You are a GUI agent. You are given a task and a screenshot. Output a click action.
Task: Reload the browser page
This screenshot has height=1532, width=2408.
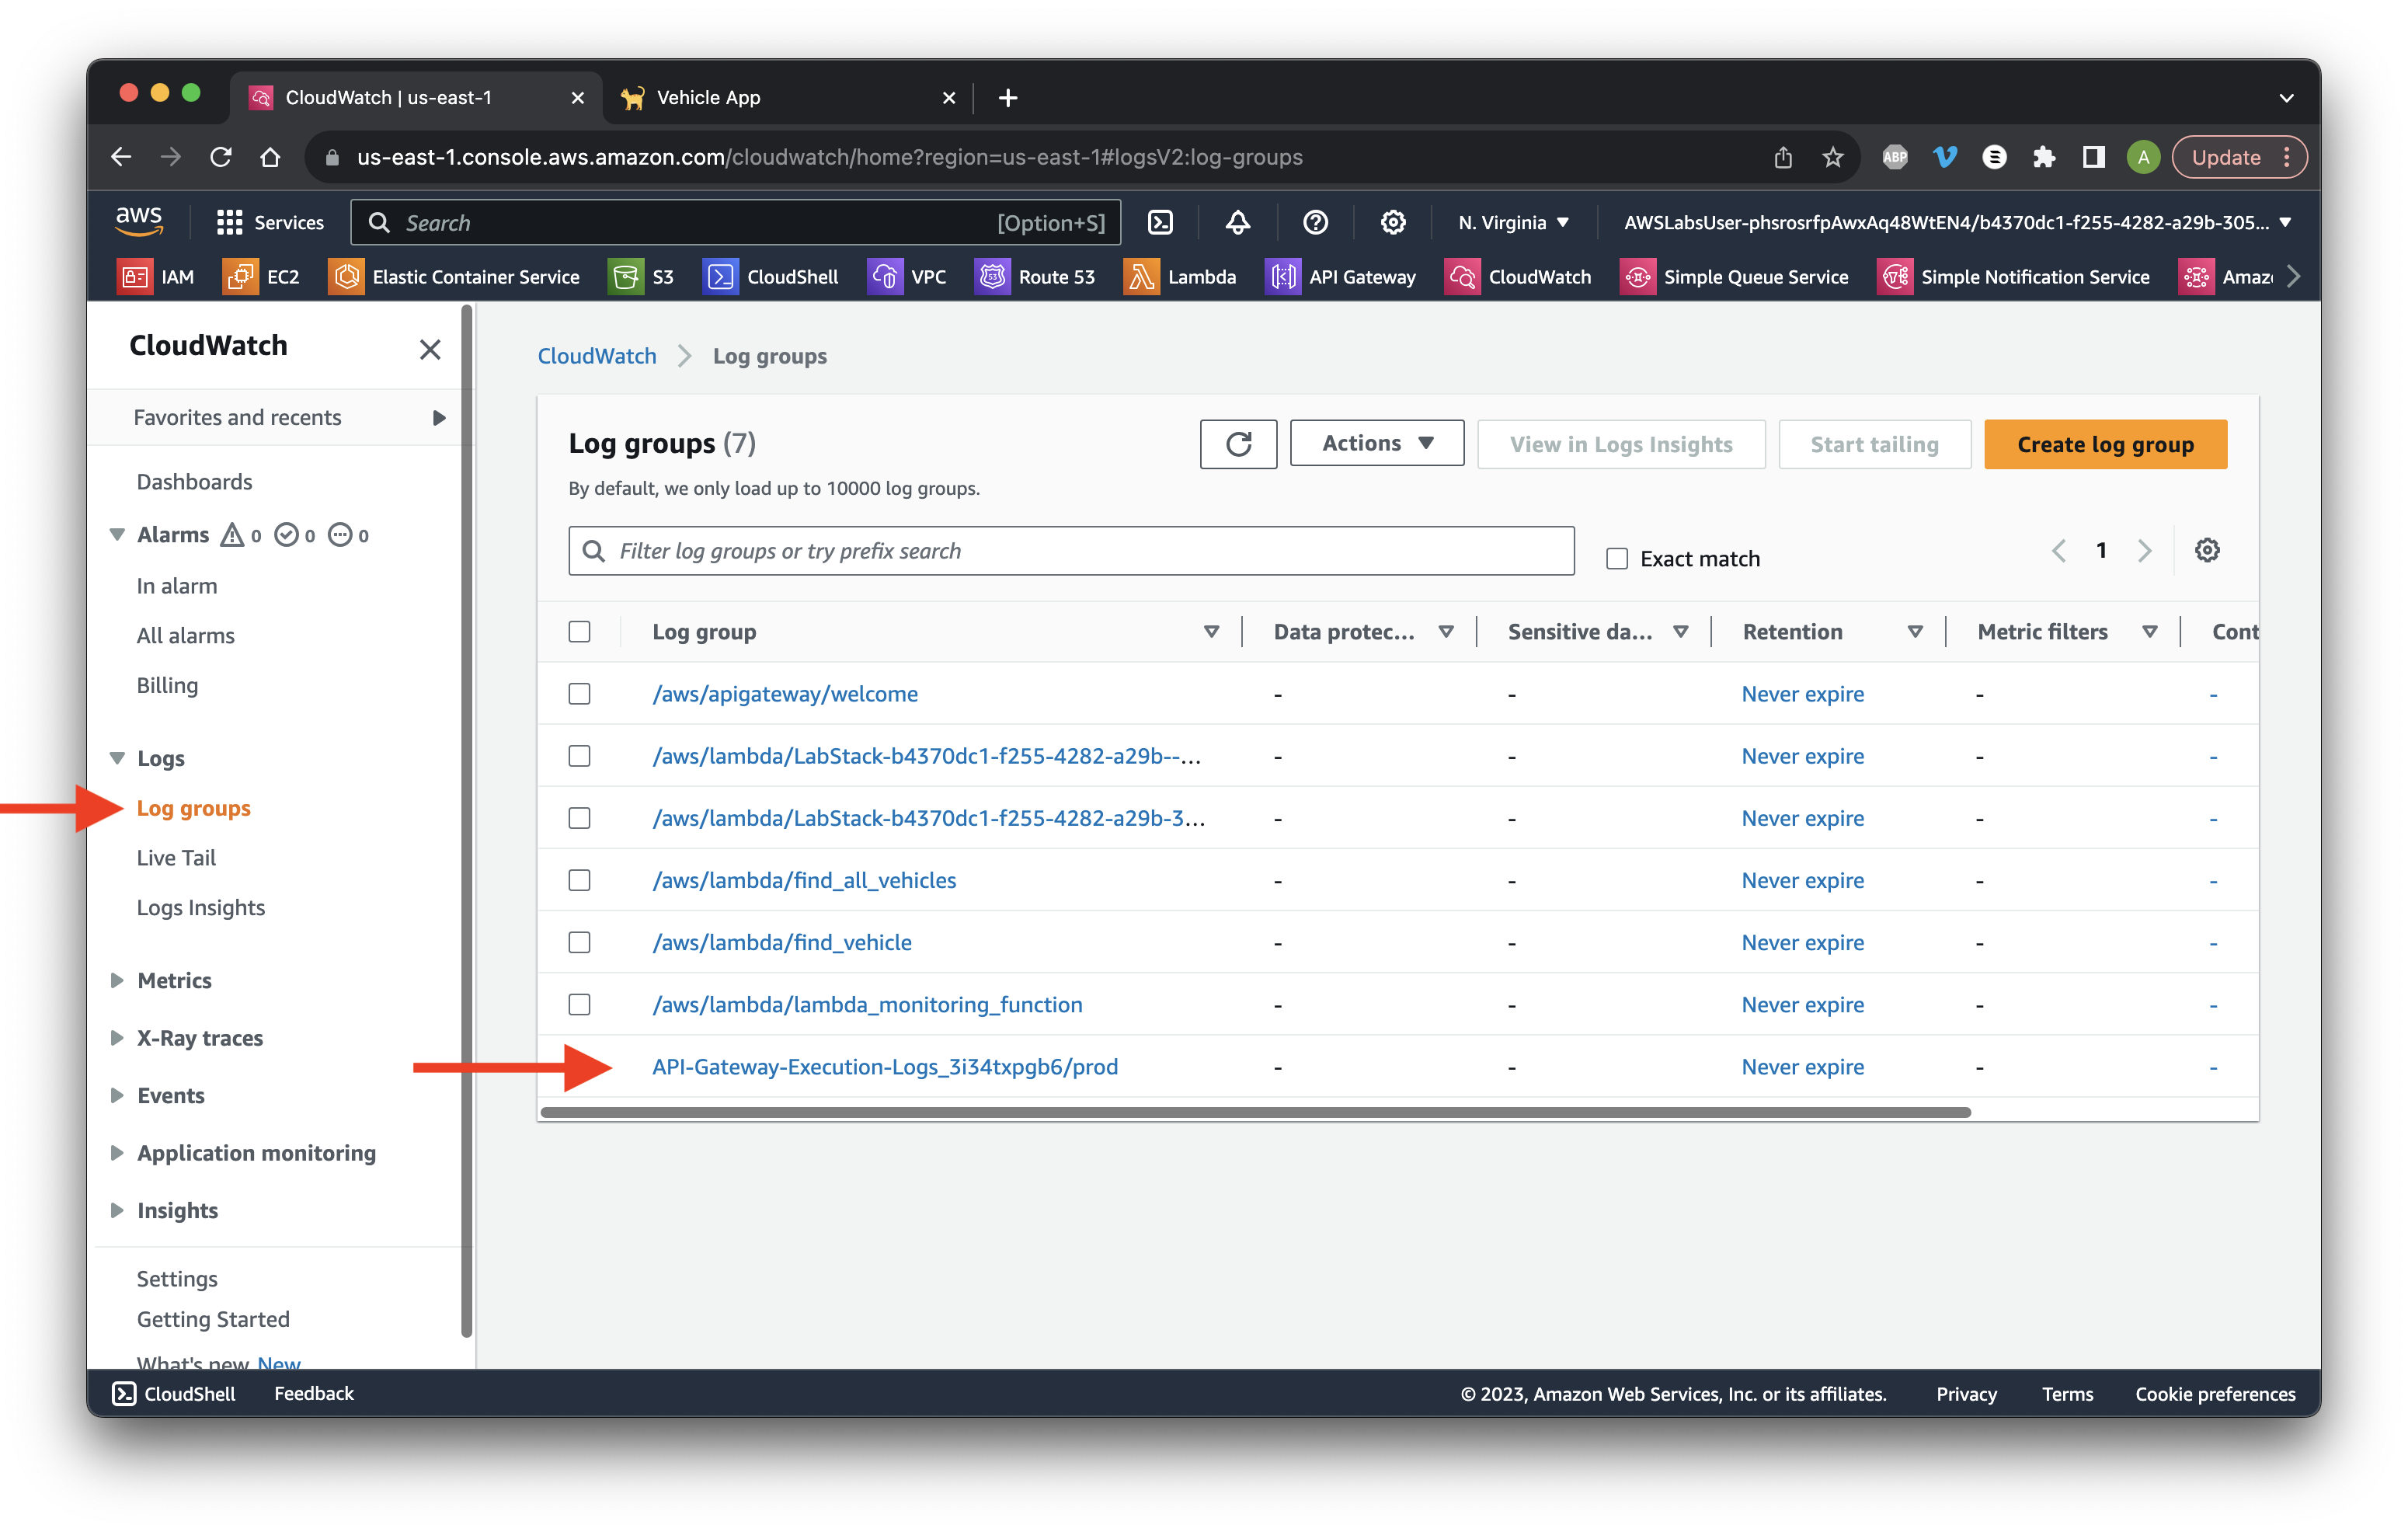click(x=220, y=157)
